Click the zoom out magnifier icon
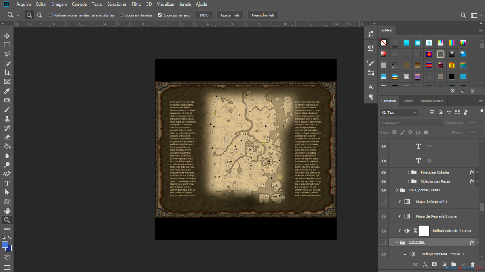Screen dimensions: 485x272 (x=40, y=15)
